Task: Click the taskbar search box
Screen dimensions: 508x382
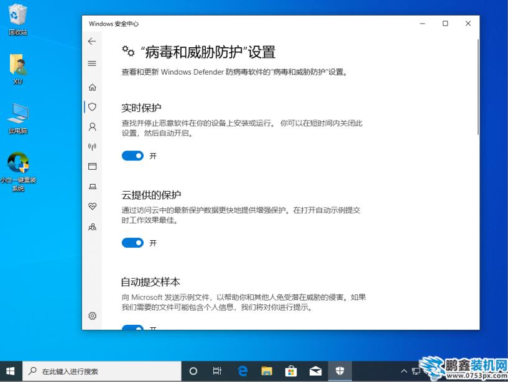Action: pos(102,371)
